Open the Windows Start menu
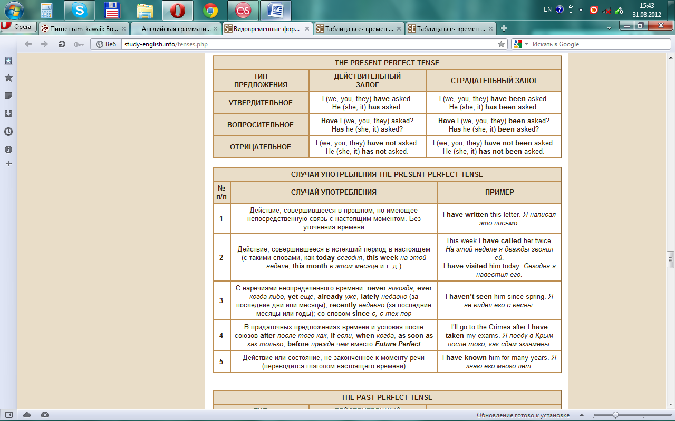Image resolution: width=675 pixels, height=421 pixels. [14, 10]
